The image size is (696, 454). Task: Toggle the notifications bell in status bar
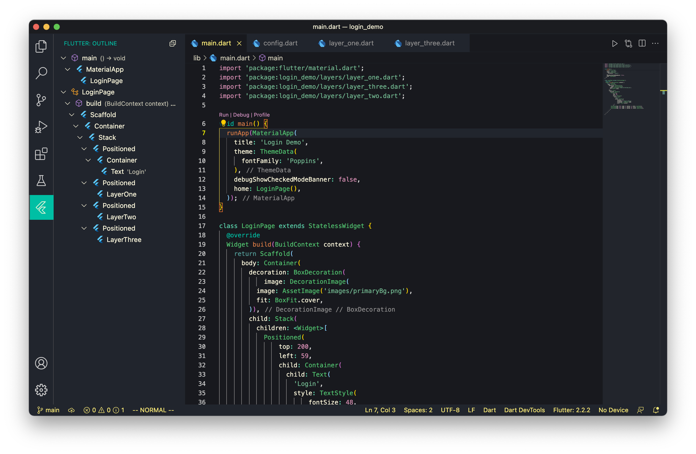click(656, 410)
